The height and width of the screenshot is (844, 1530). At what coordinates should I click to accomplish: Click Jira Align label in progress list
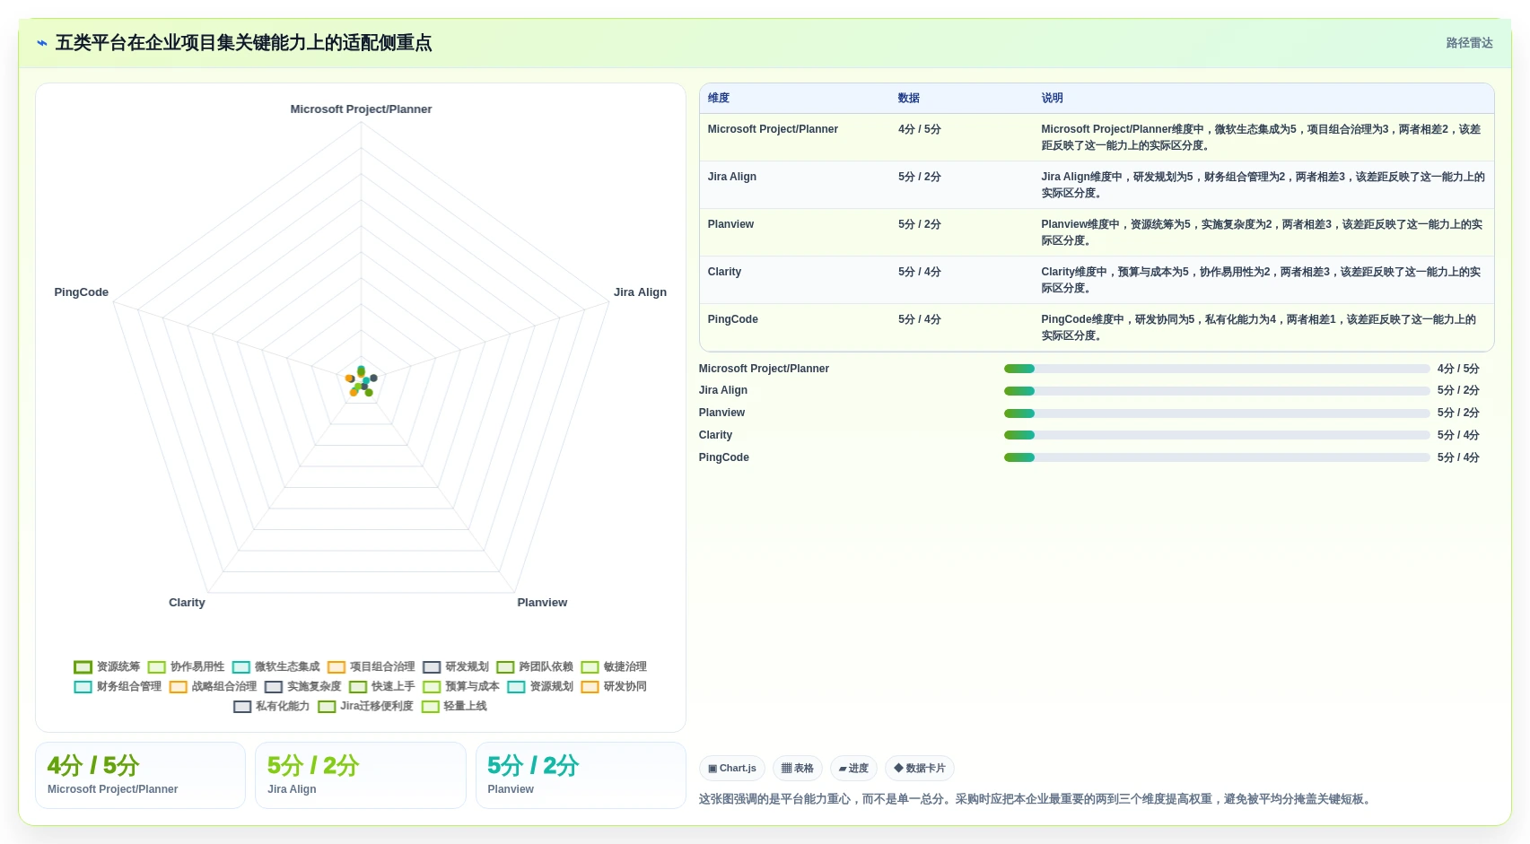pyautogui.click(x=722, y=390)
